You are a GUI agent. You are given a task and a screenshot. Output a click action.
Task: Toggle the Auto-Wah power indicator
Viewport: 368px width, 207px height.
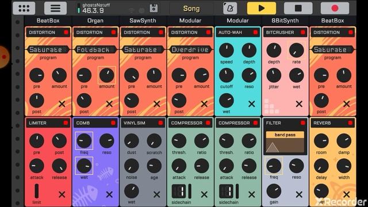(255, 32)
